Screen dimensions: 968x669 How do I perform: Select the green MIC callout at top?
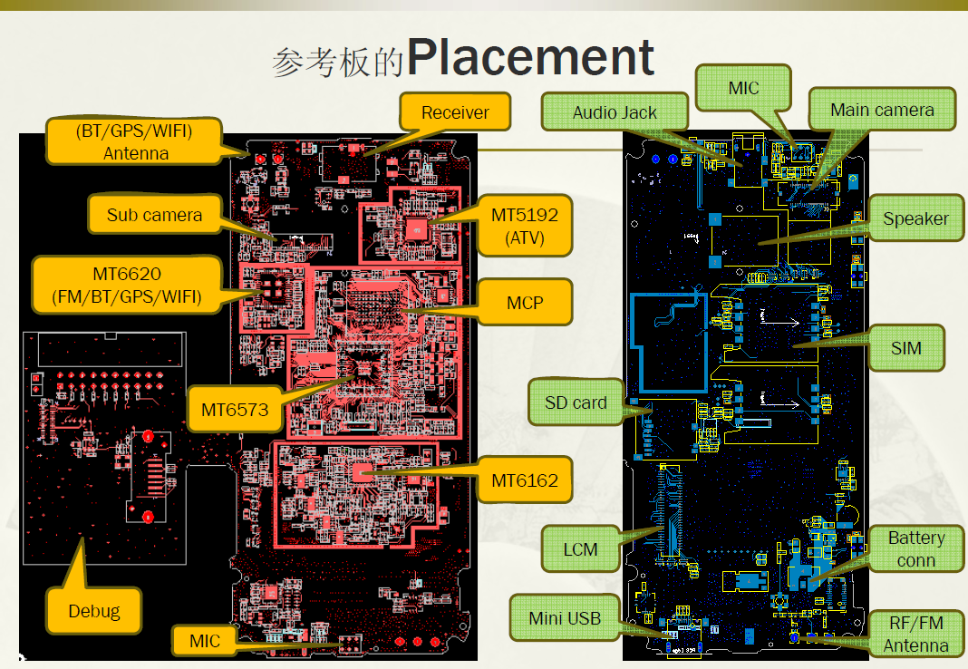click(x=743, y=88)
